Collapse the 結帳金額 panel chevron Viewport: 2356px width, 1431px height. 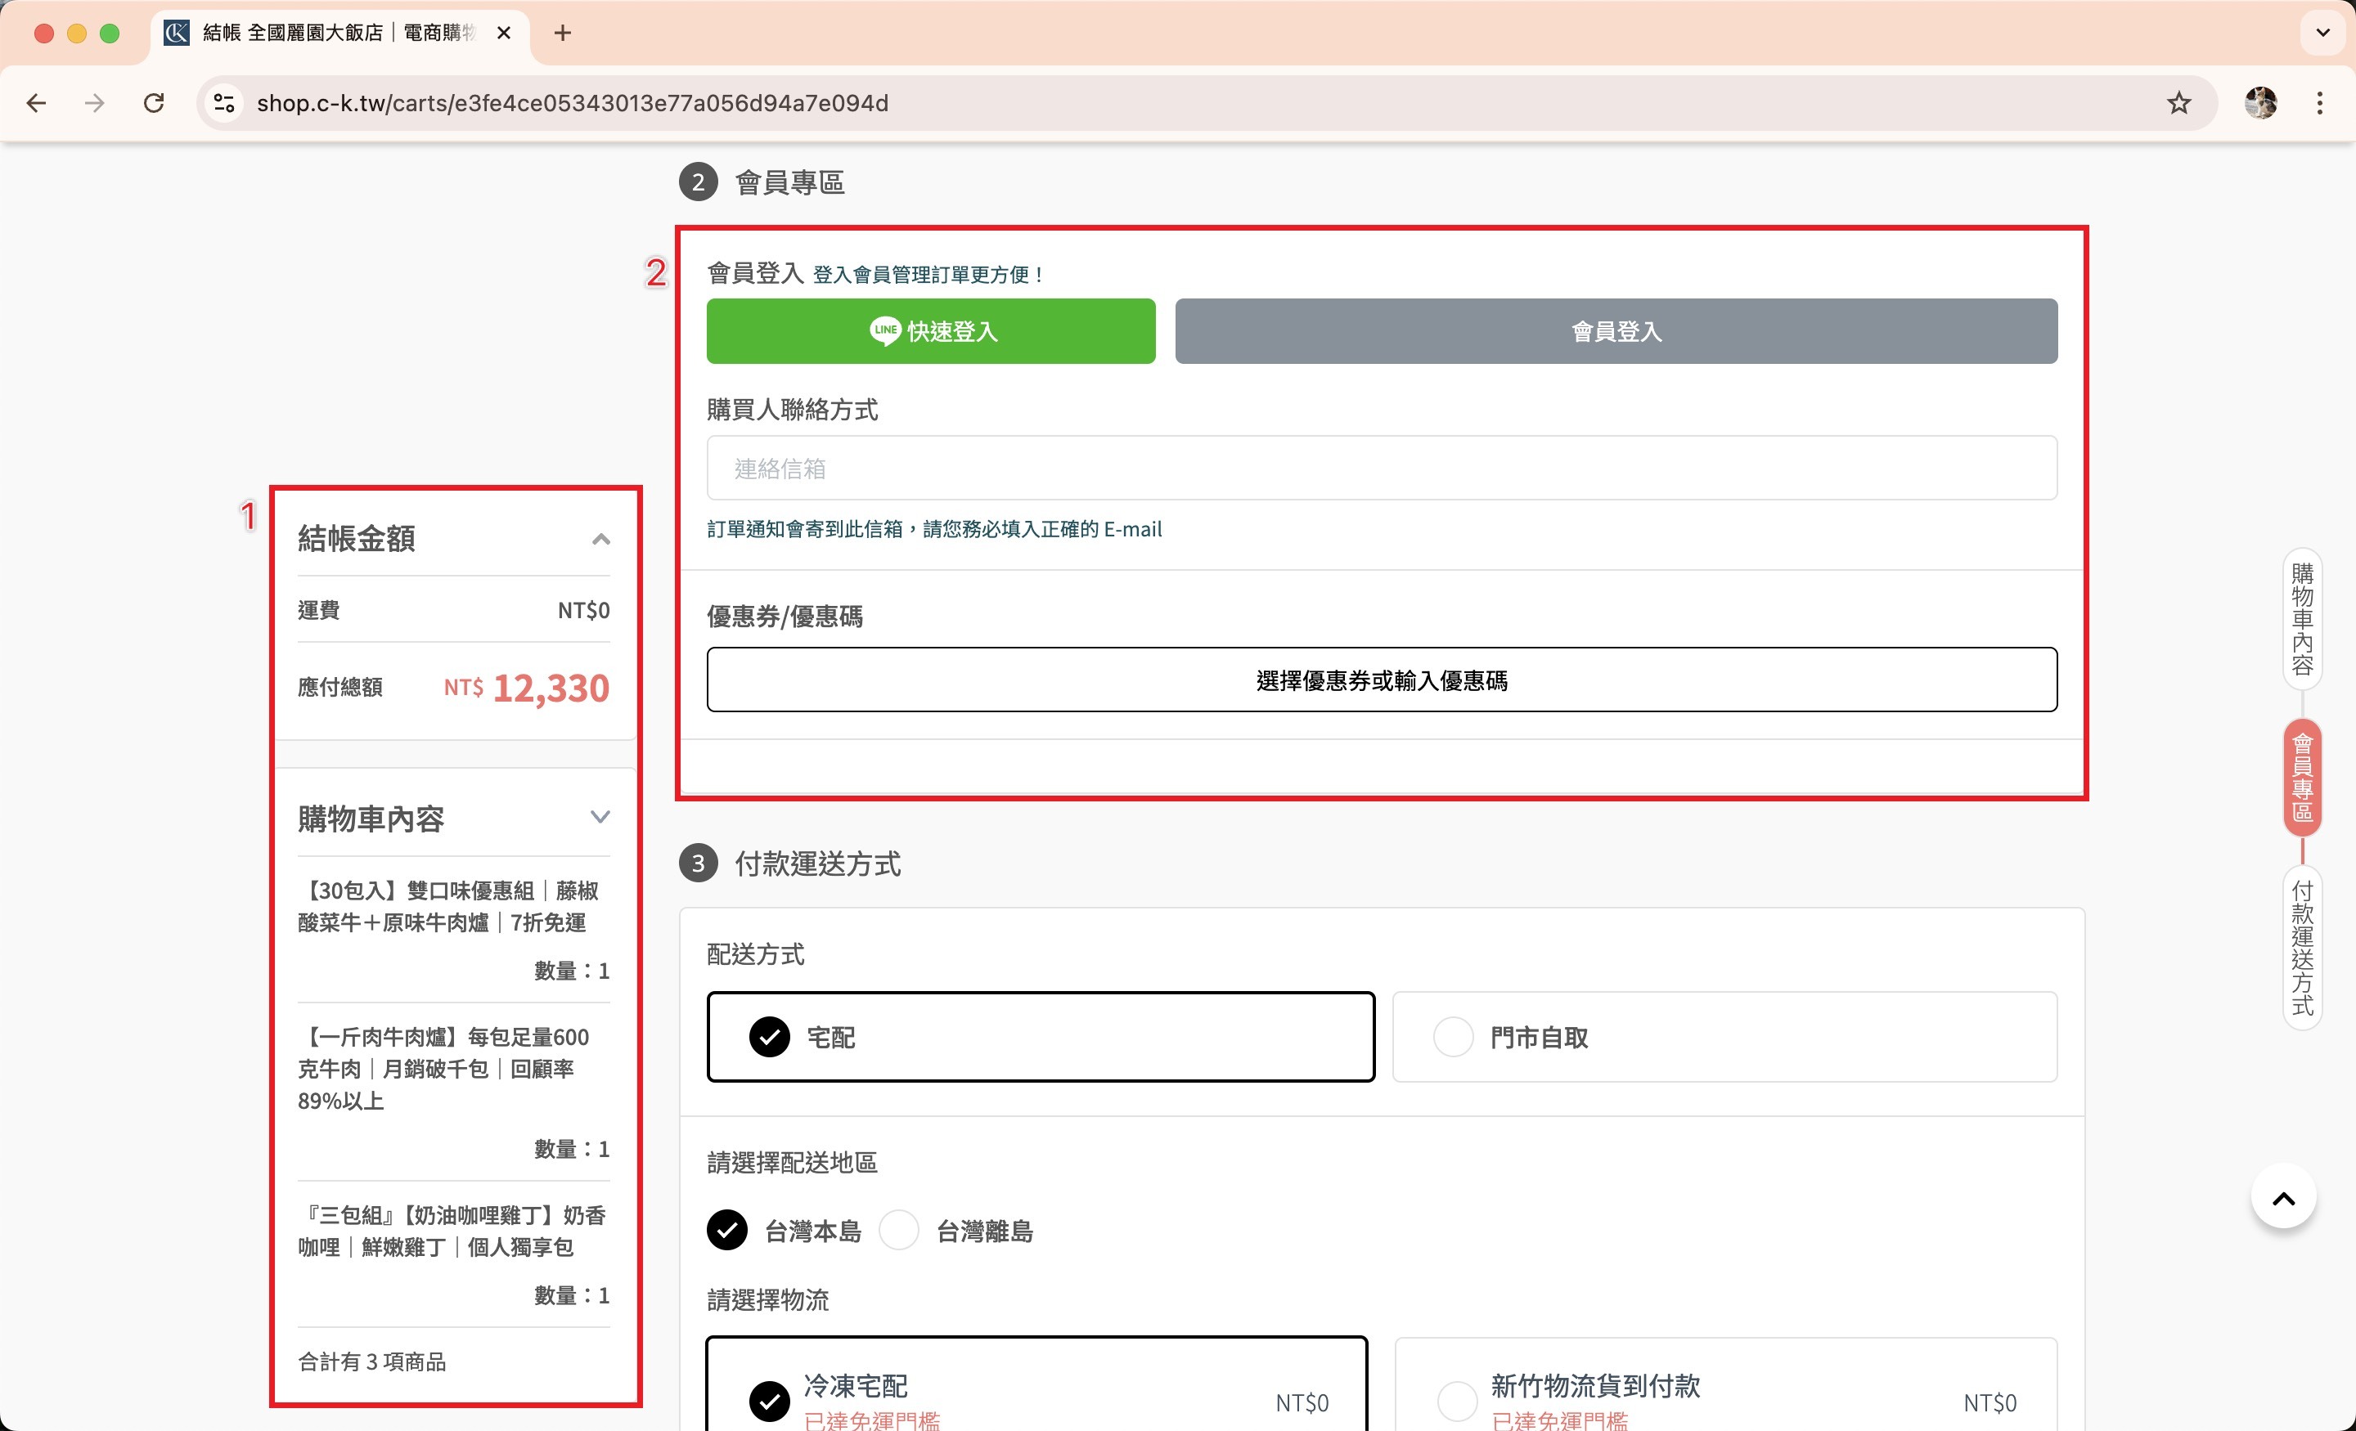coord(600,539)
